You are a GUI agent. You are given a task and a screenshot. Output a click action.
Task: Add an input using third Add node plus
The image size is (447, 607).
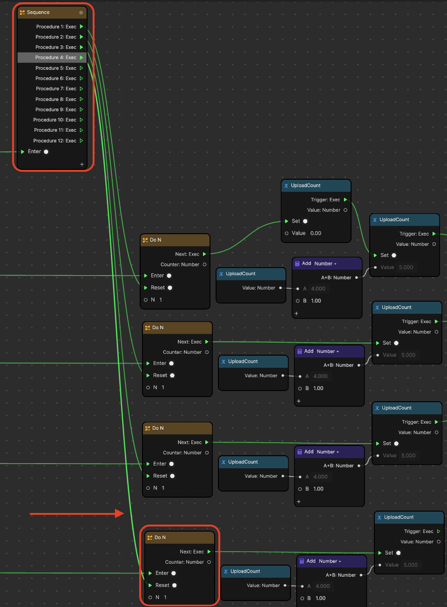click(299, 501)
